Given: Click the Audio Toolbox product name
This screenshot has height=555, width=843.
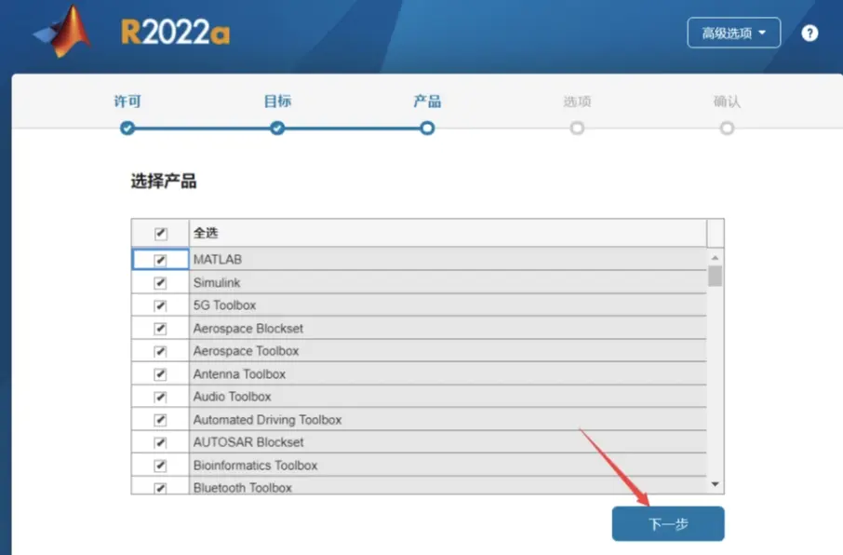Looking at the screenshot, I should coord(233,397).
